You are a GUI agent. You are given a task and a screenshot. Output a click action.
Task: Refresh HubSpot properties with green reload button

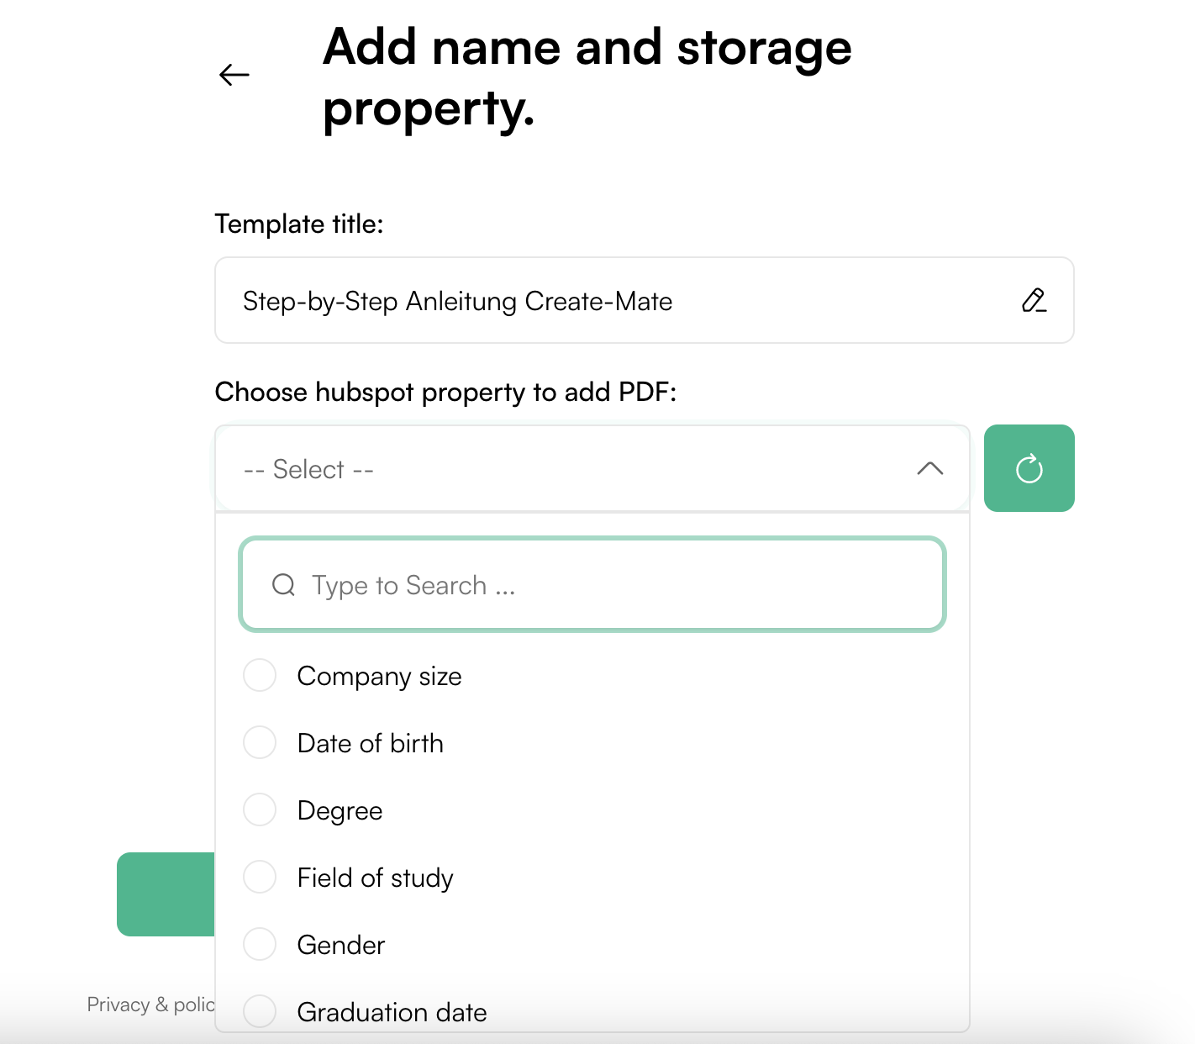[x=1029, y=468]
